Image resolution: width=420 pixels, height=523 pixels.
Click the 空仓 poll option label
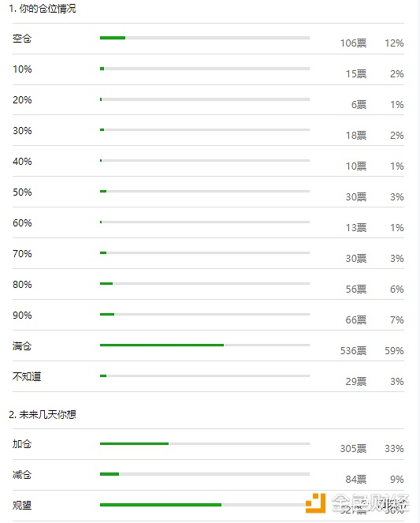[22, 39]
